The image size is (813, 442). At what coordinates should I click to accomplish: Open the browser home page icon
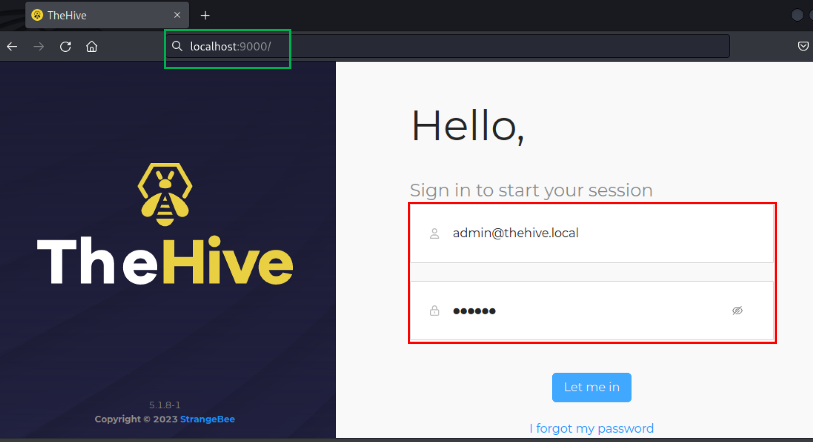point(91,47)
